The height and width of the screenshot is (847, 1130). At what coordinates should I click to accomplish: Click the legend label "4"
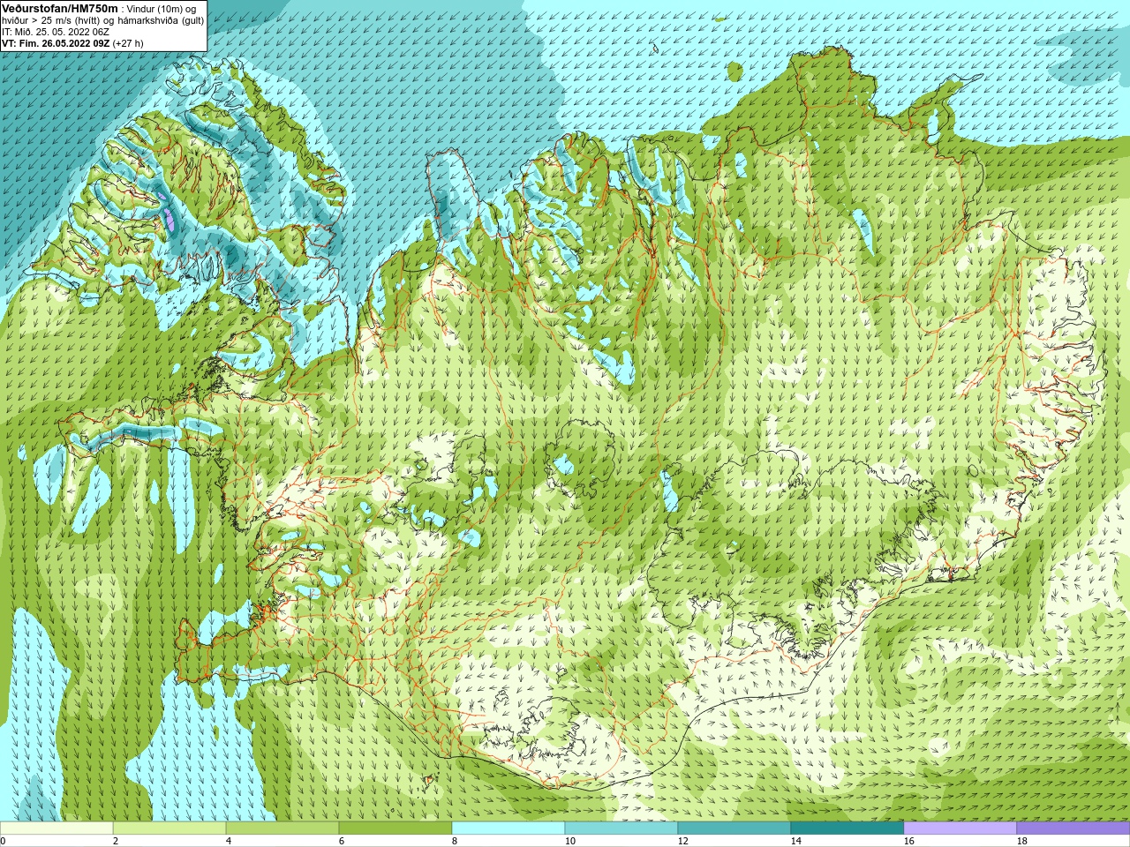[x=229, y=841]
